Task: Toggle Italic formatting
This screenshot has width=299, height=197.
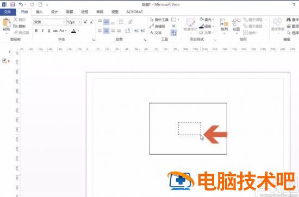Action: 43,30
